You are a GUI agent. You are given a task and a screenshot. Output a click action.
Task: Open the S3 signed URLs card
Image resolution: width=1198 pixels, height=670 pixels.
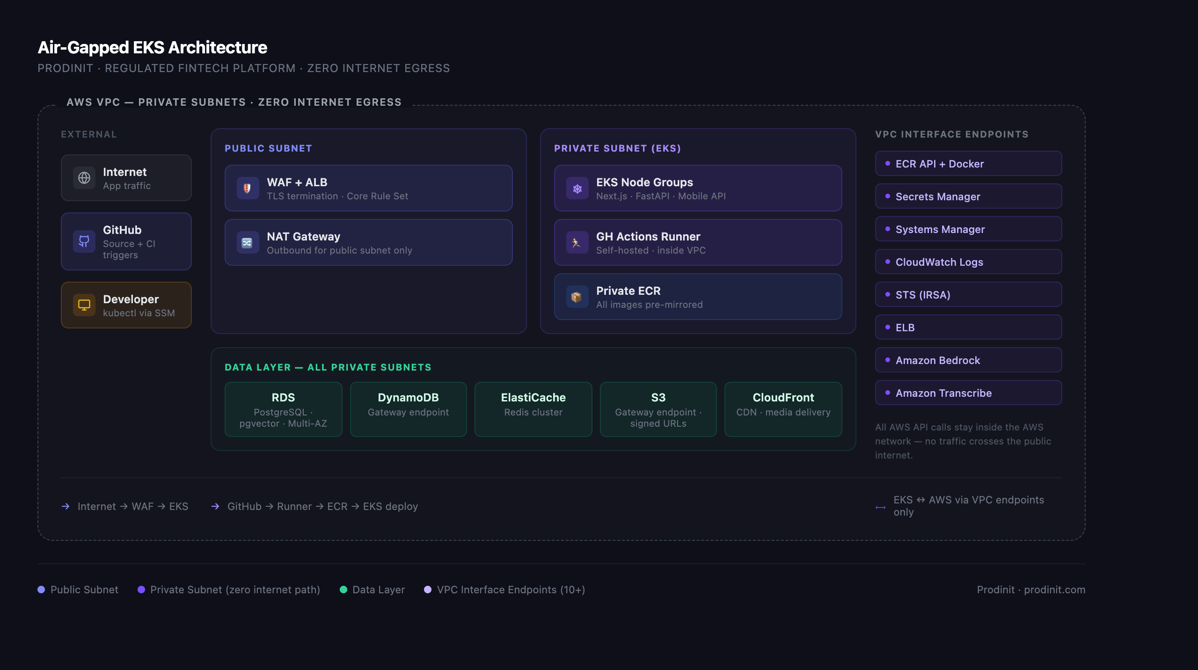(x=658, y=409)
